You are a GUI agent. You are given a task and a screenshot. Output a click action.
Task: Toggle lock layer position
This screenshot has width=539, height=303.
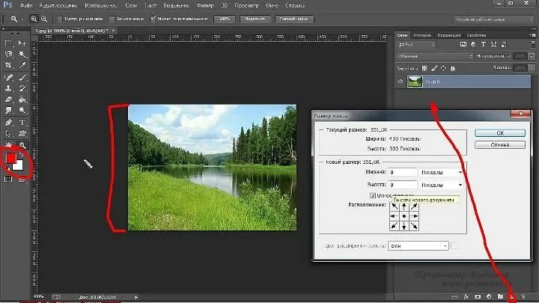tap(443, 68)
